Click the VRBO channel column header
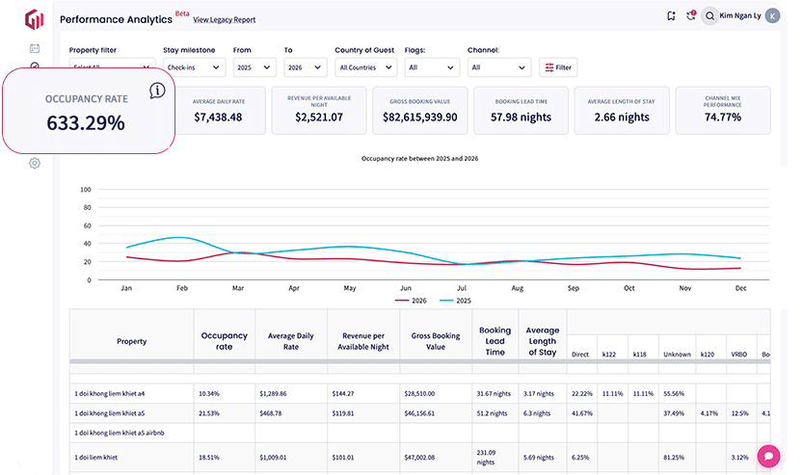 pos(739,355)
